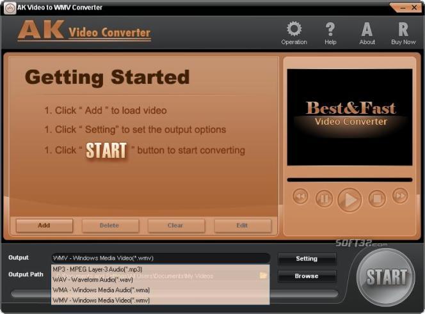
Task: Click the app logo icon in title bar
Action: pos(10,8)
